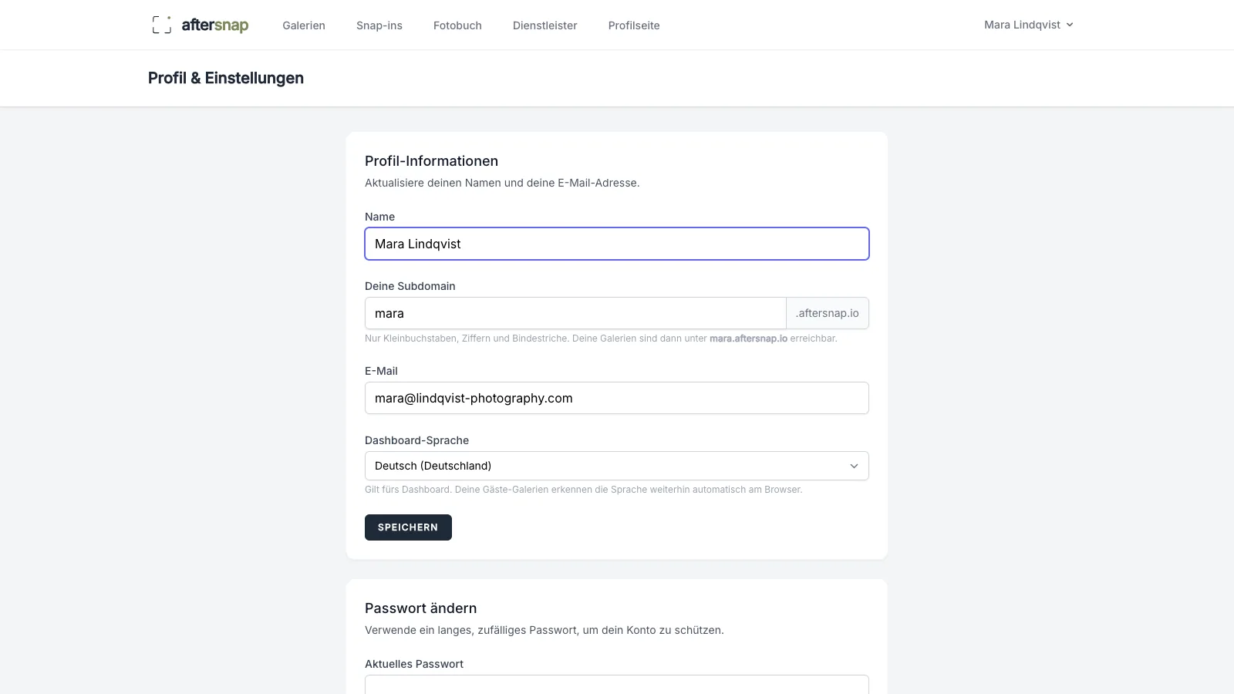1234x694 pixels.
Task: Focus the Name input field
Action: point(617,244)
